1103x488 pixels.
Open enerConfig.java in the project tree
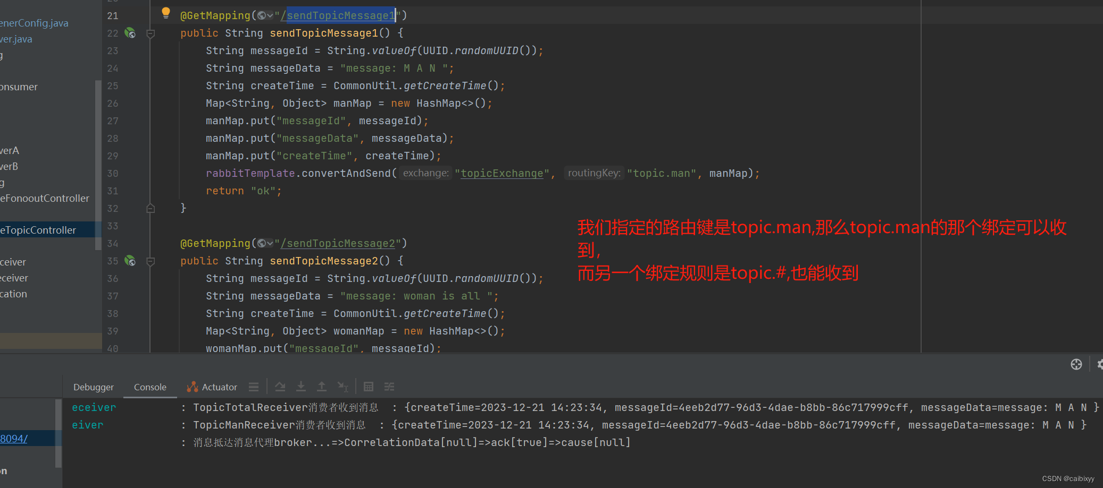34,23
